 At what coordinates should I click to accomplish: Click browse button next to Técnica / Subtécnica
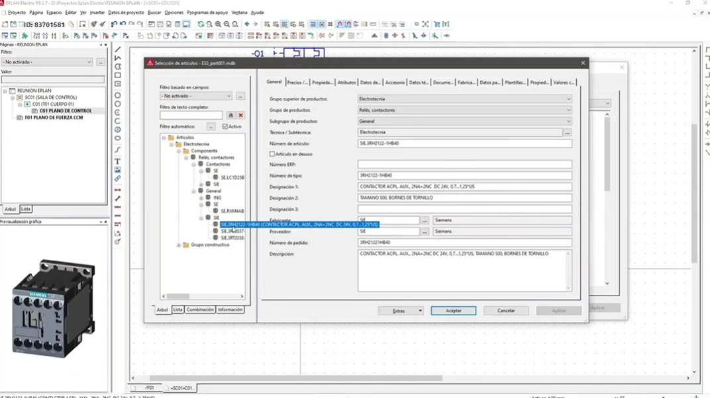coord(567,133)
